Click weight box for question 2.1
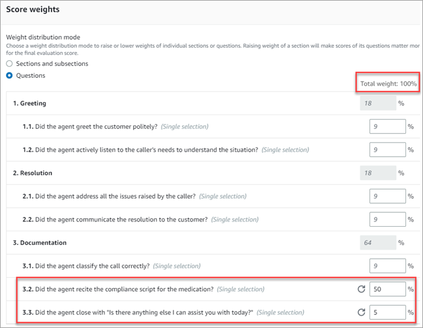Screen dimensions: 423x328 (386, 196)
